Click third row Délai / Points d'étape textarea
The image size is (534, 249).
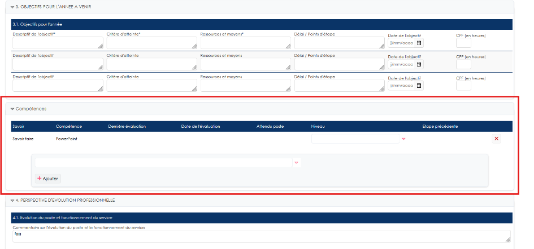point(339,86)
